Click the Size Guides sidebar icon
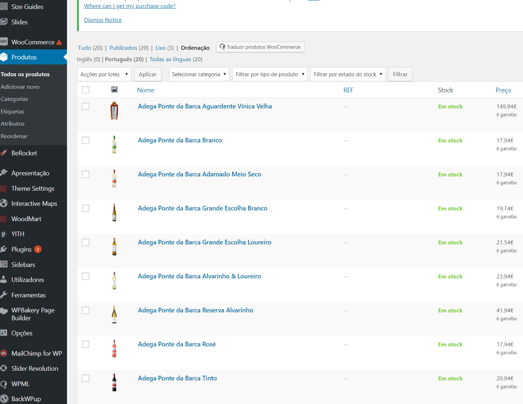The image size is (523, 404). pyautogui.click(x=4, y=7)
